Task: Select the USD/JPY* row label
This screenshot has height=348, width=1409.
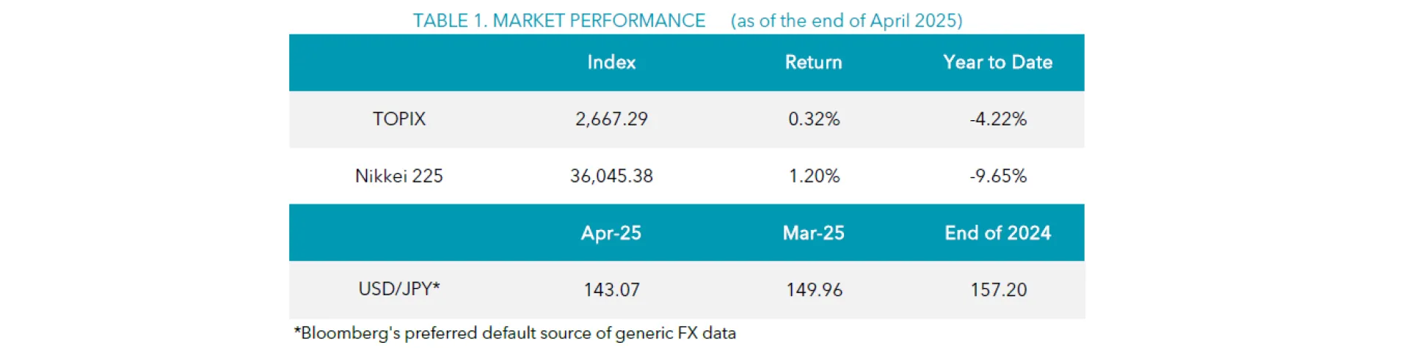Action: tap(398, 289)
